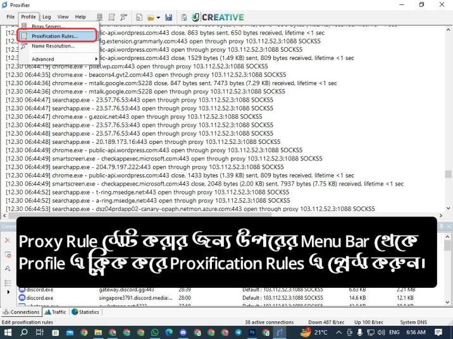The width and height of the screenshot is (453, 339).
Task: Switch to the Statistics tab
Action: (85, 312)
